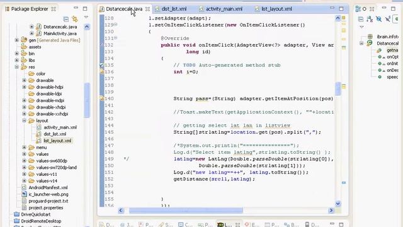The width and height of the screenshot is (403, 227).
Task: Click the editor horizontal scrollbar thumb
Action: tap(186, 210)
